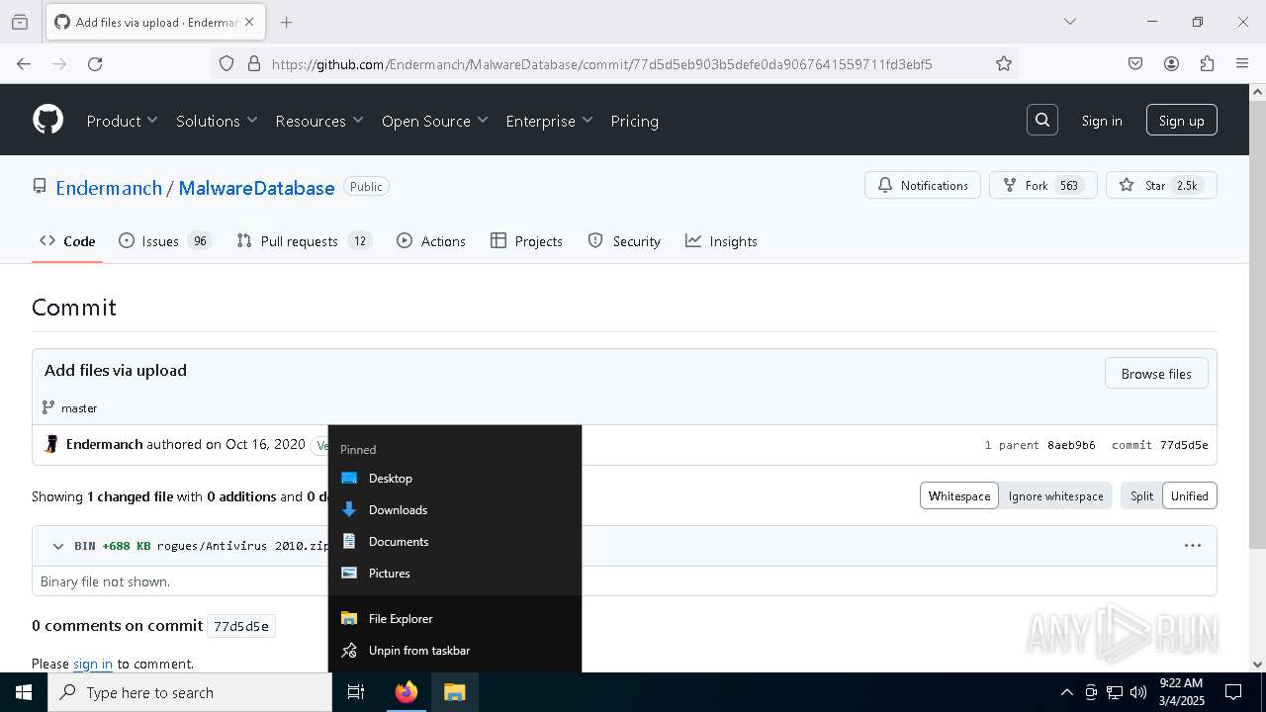Open the Endermanch owner link

coord(109,188)
